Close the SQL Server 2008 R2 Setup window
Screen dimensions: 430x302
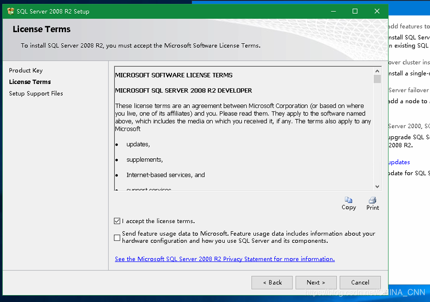377,11
